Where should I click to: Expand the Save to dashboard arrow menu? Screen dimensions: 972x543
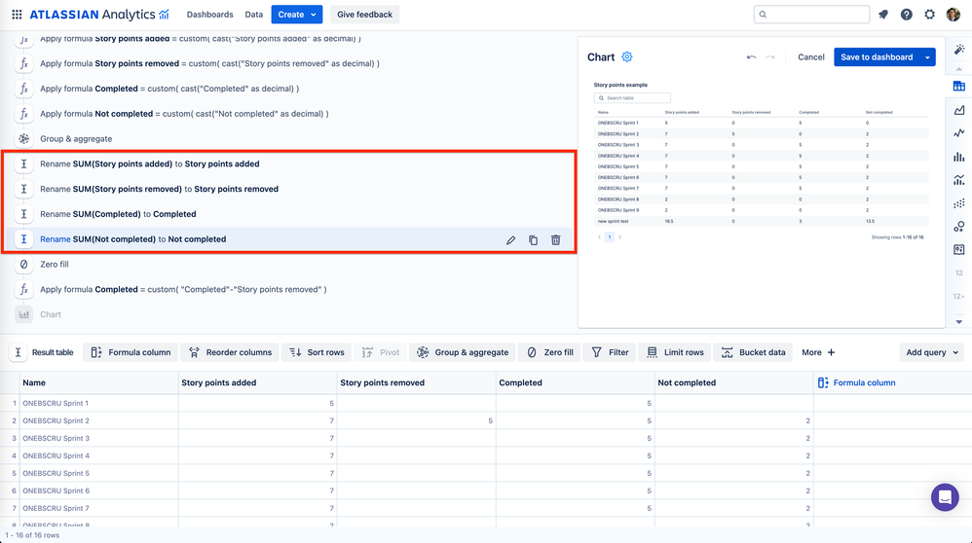point(927,57)
